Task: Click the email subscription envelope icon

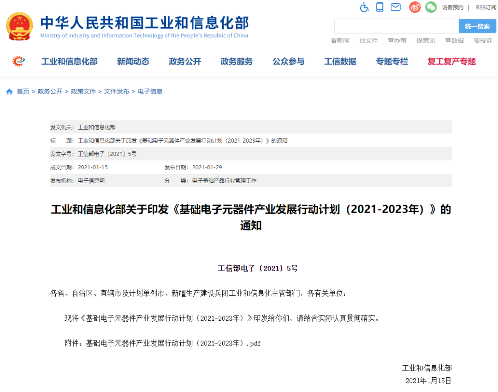Action: tap(395, 7)
